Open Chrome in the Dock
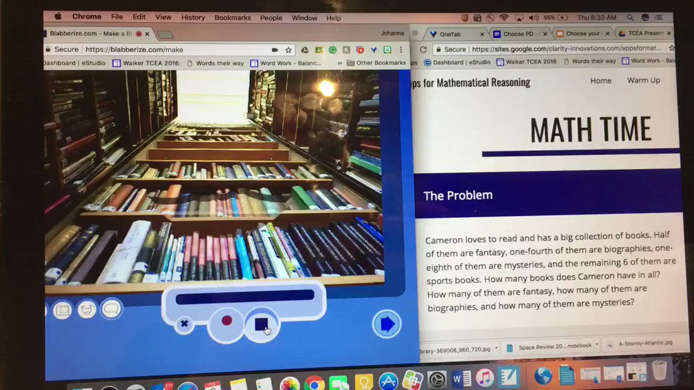This screenshot has width=694, height=390. coord(314,384)
